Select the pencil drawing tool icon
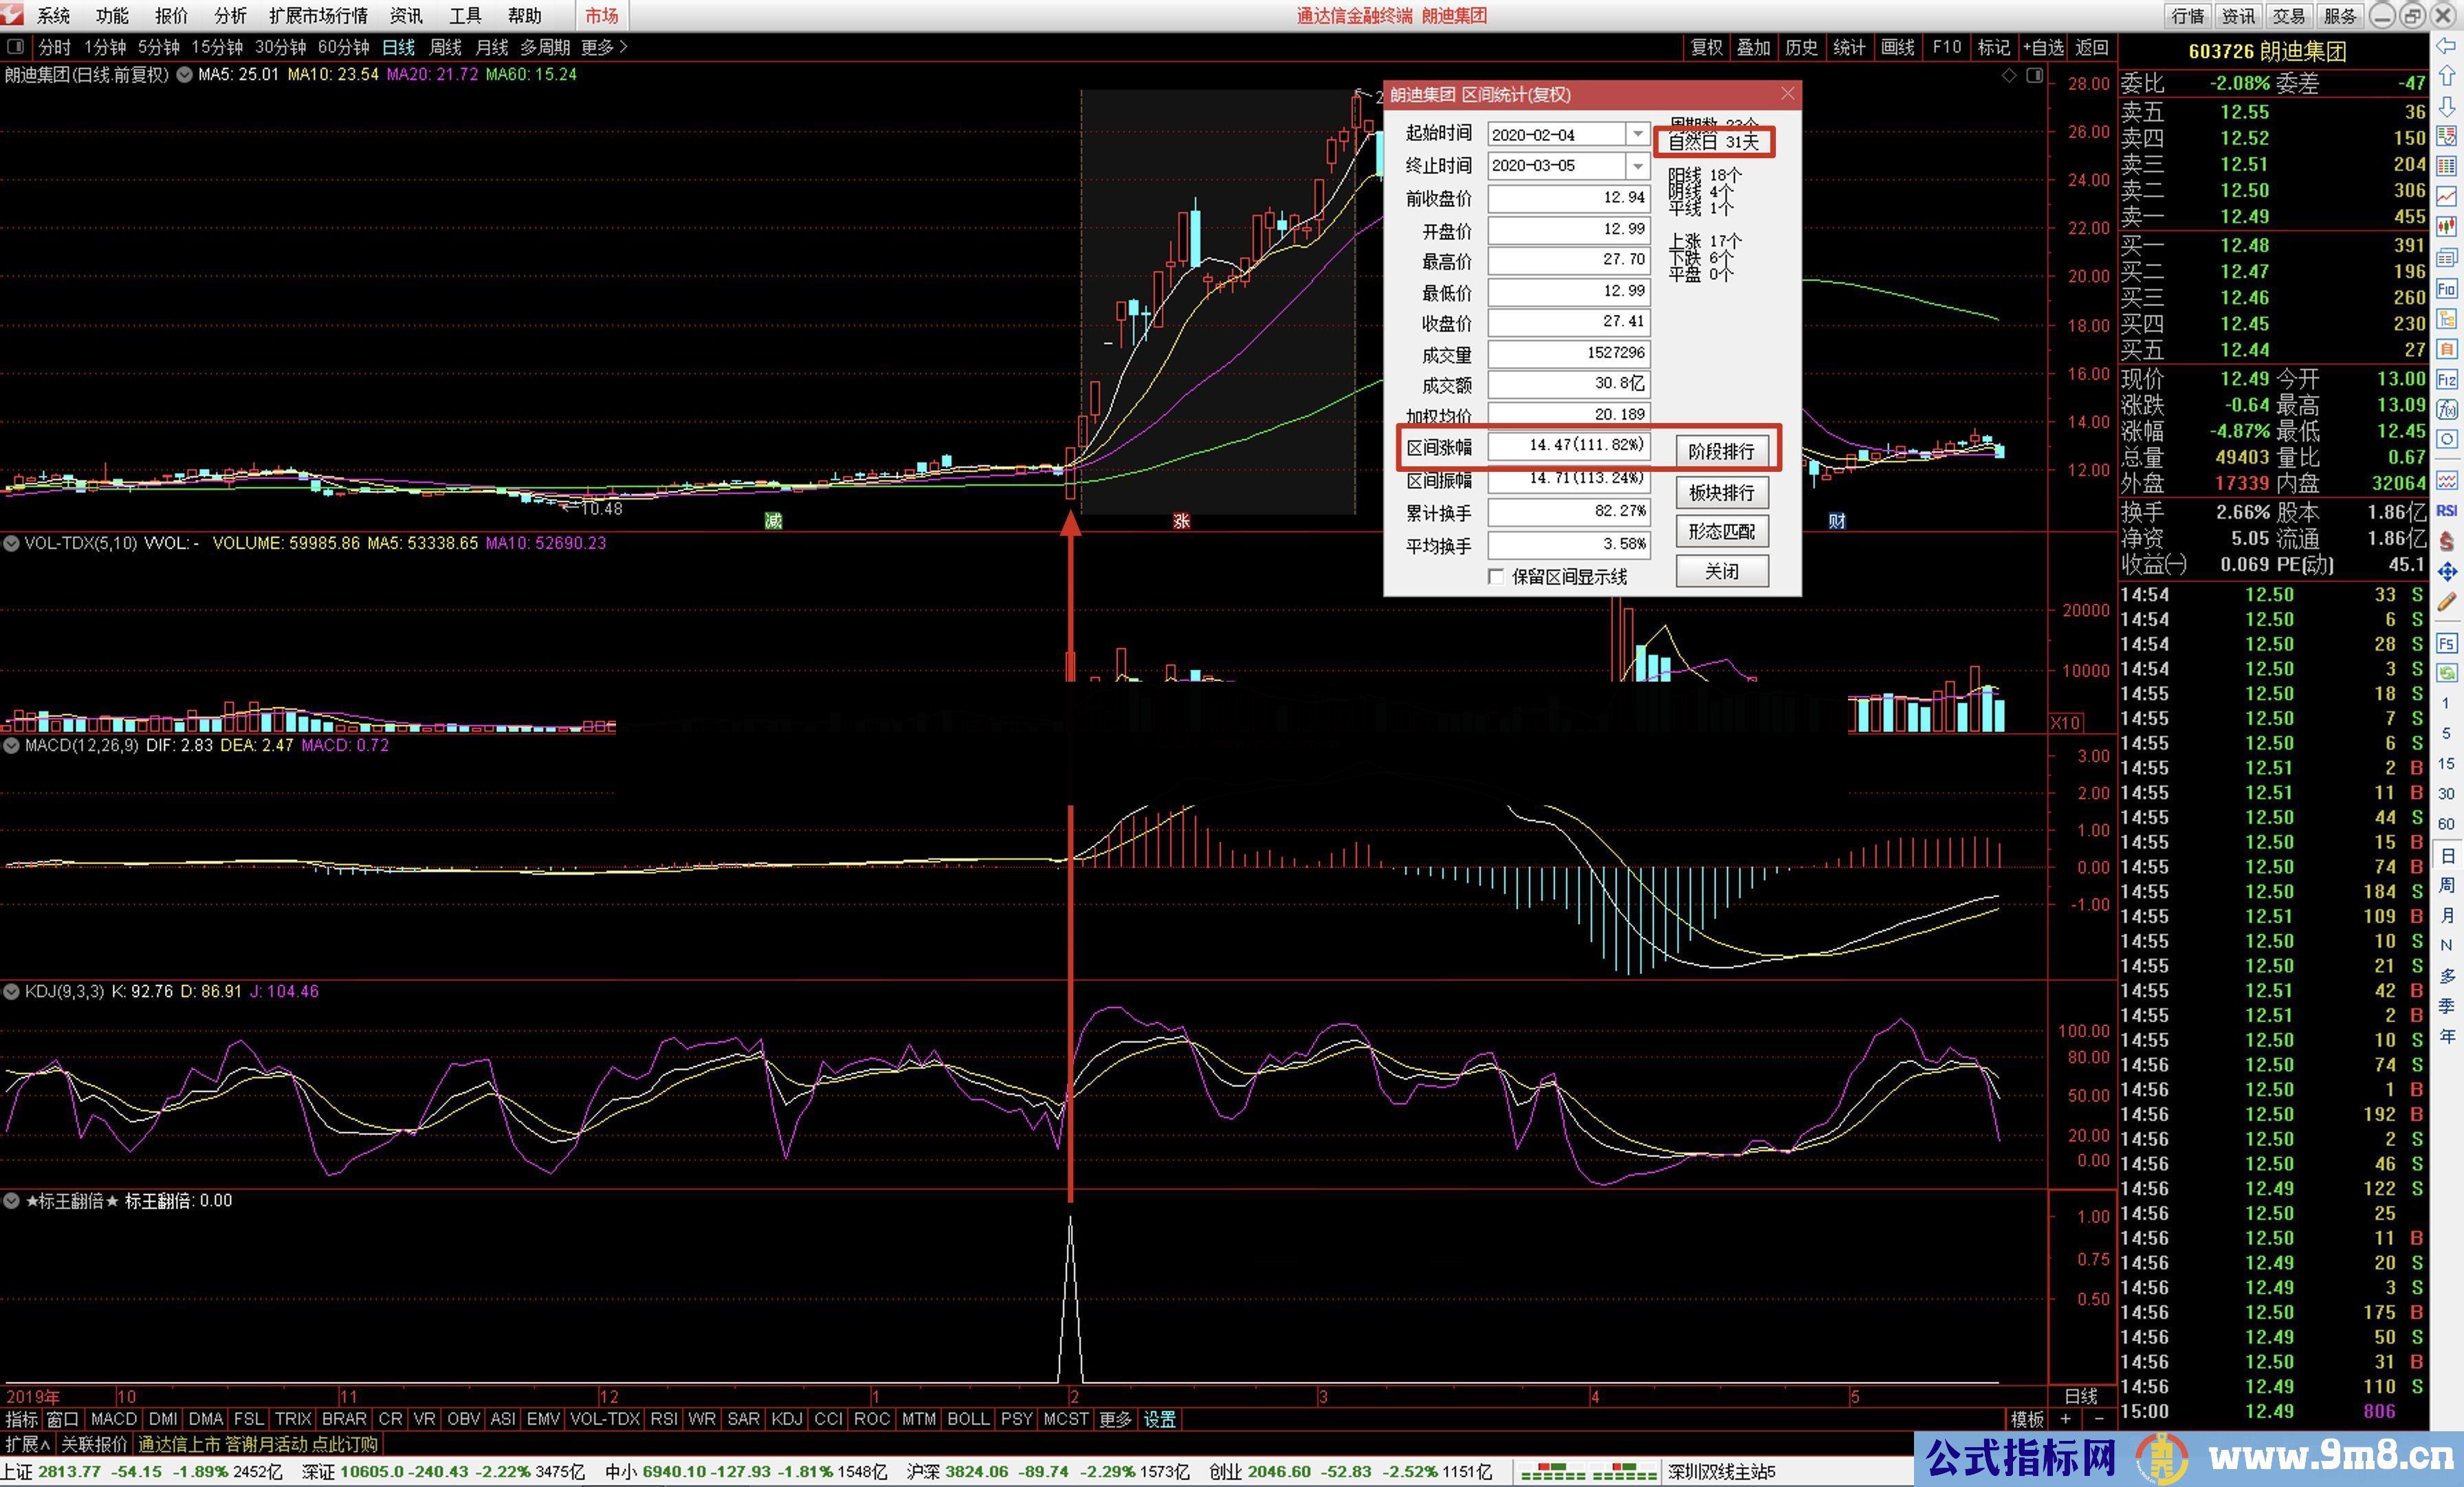This screenshot has height=1487, width=2464. click(2447, 600)
